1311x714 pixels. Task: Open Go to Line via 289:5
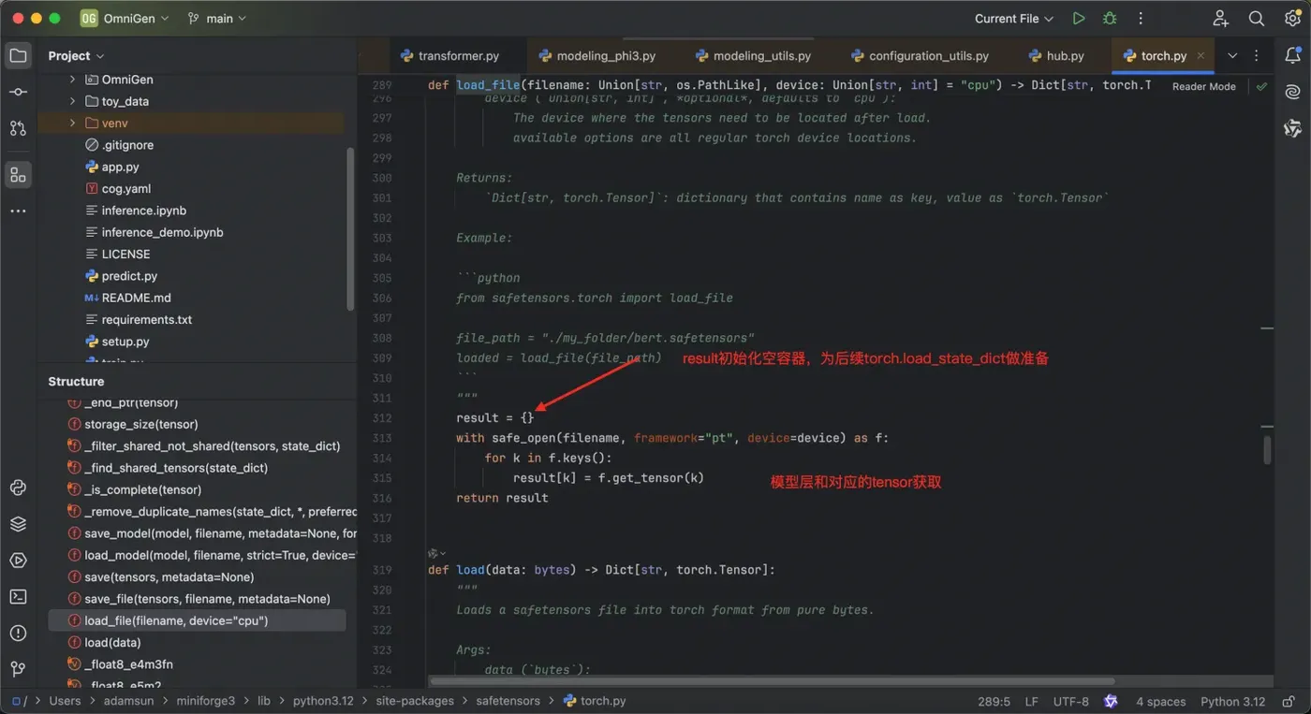[994, 701]
